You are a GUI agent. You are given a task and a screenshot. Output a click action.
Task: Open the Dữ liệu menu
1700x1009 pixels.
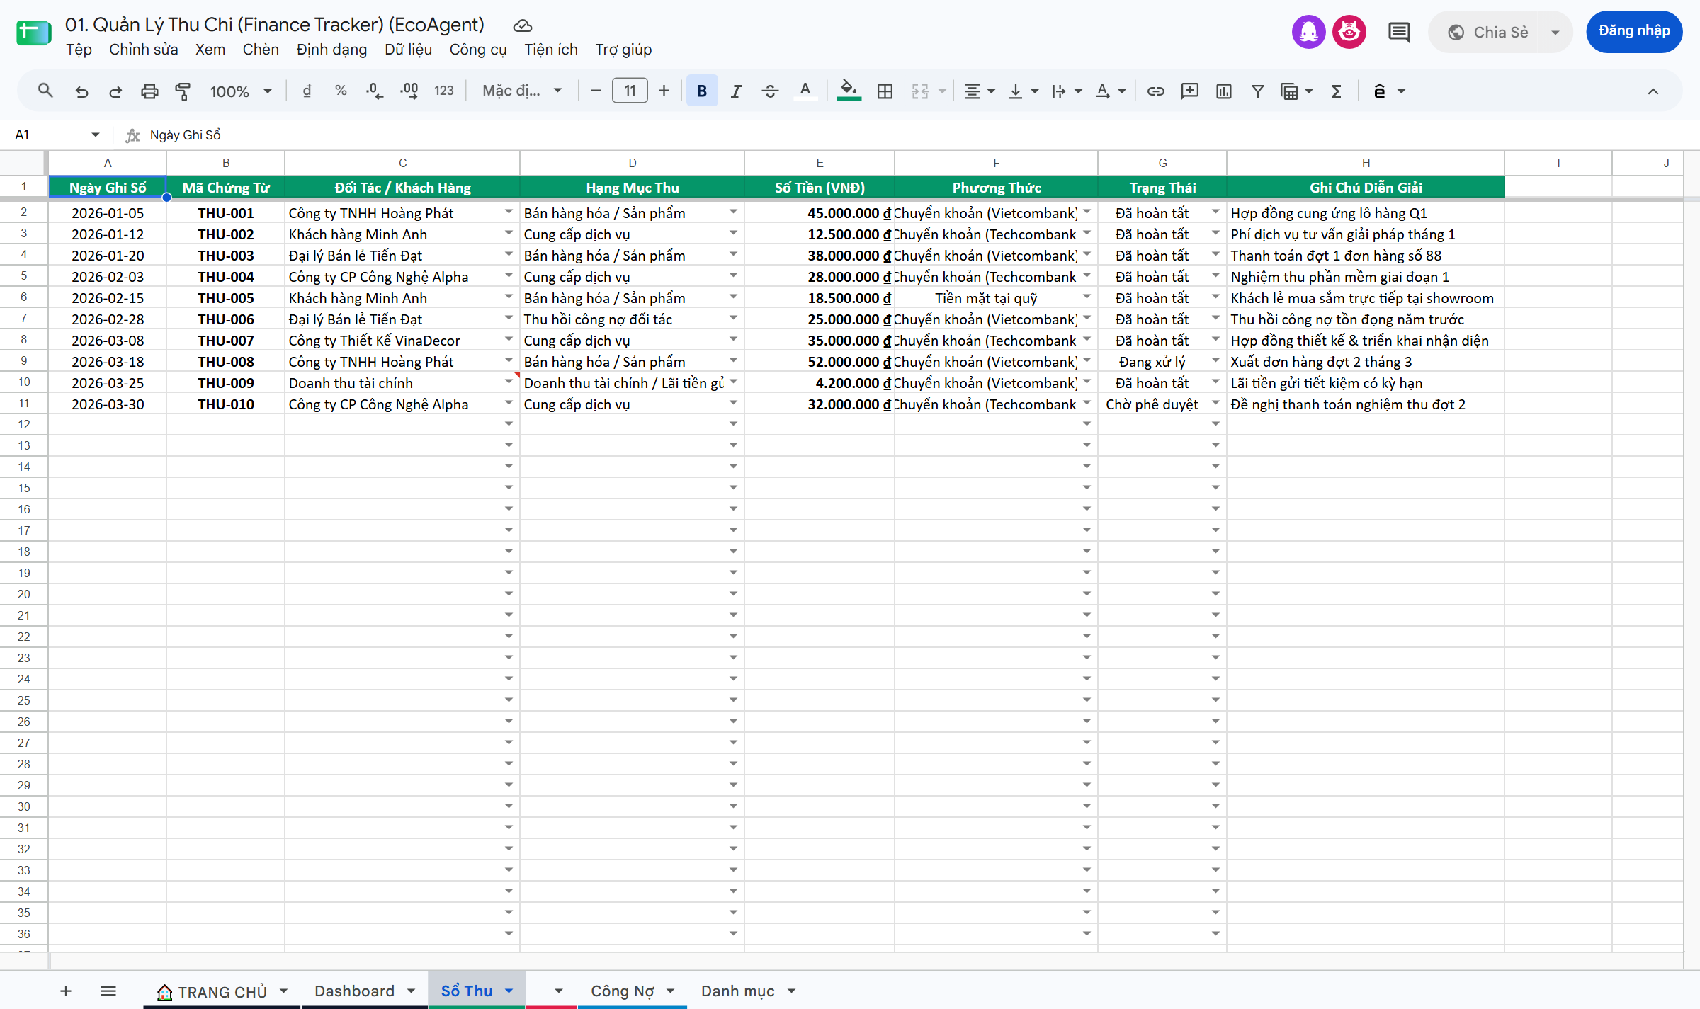409,50
